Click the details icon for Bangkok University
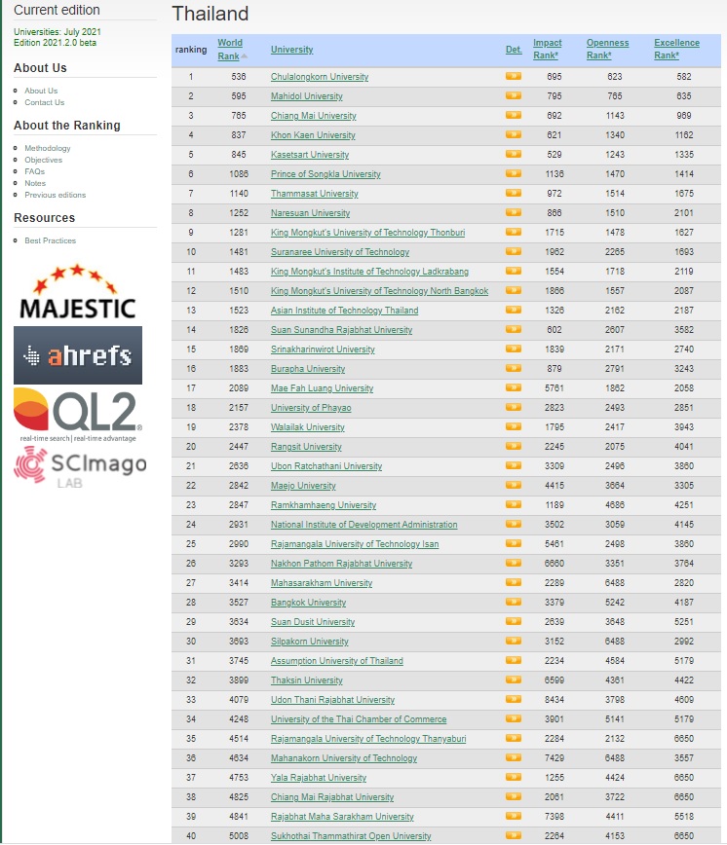 pyautogui.click(x=513, y=603)
